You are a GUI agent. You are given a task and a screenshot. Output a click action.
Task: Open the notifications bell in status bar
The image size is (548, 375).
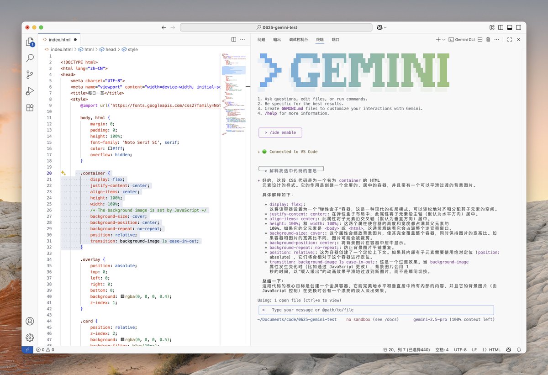click(x=519, y=350)
